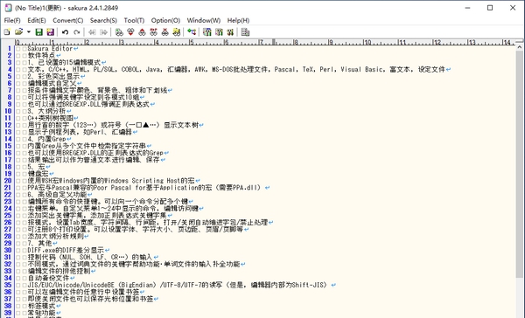The width and height of the screenshot is (525, 318).
Task: Click '2、彩色突出显示' on line 5
Action: (x=53, y=76)
